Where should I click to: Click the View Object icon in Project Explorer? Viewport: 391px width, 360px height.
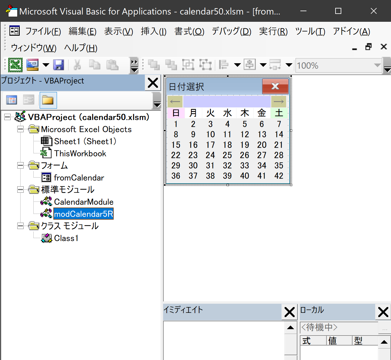29,100
